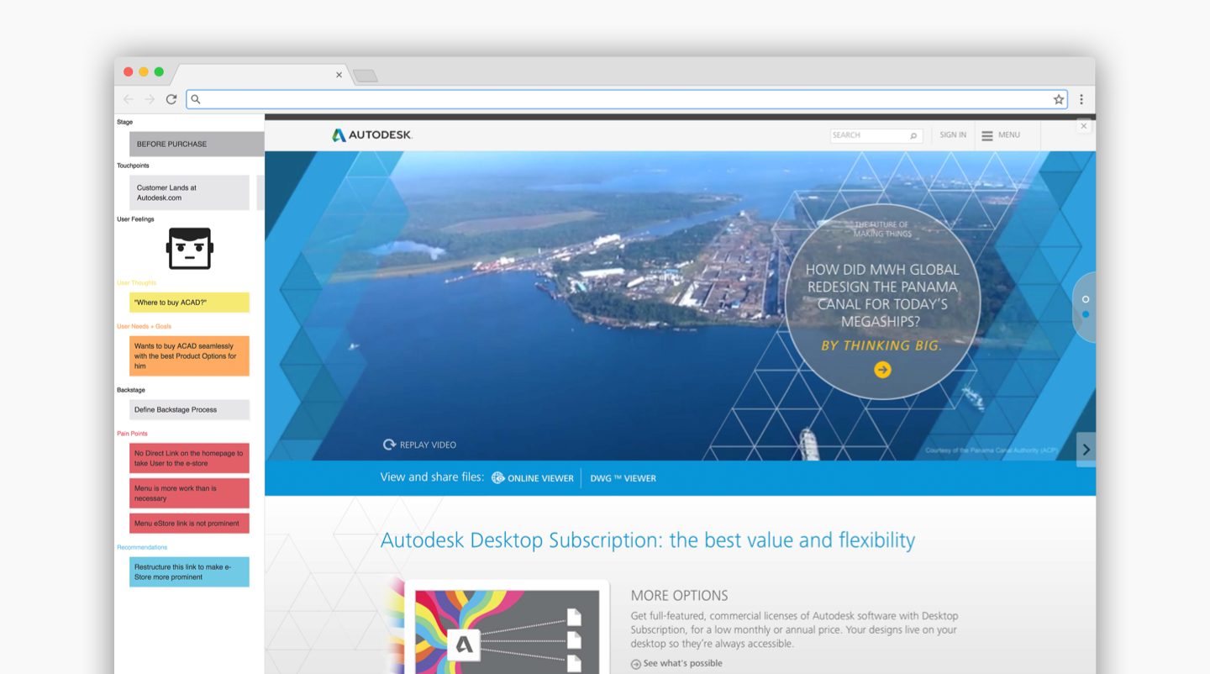
Task: Click the orange Wants to buy ACAD note
Action: pos(189,355)
